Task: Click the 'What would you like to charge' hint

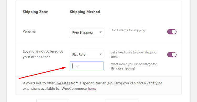Action: pos(134,66)
